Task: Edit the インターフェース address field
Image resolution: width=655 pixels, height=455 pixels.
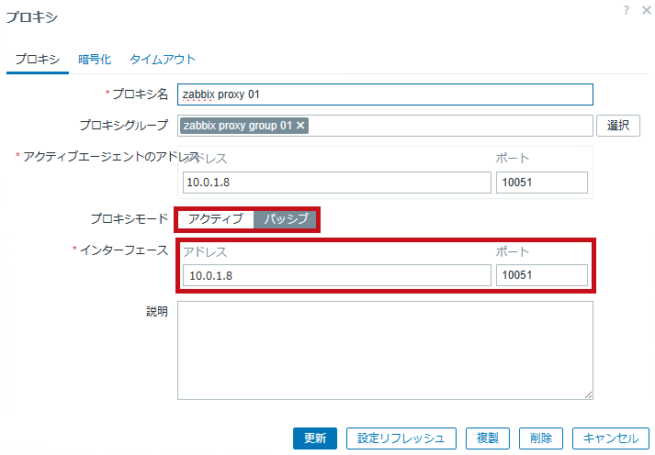Action: pos(337,275)
